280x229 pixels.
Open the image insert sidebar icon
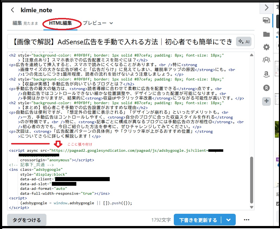click(x=266, y=20)
